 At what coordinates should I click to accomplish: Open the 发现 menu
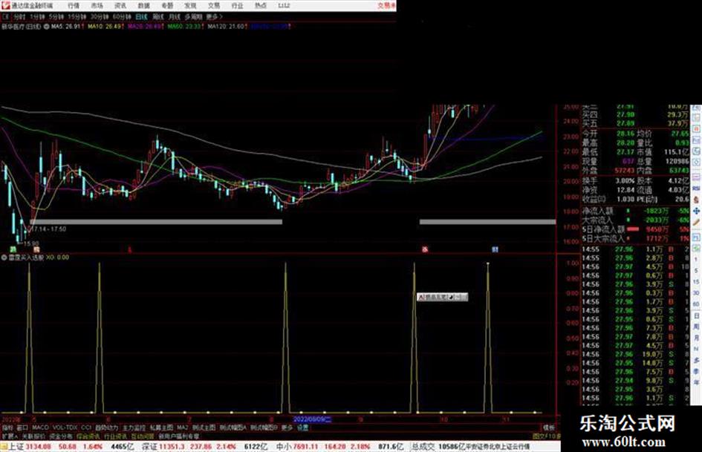point(190,6)
